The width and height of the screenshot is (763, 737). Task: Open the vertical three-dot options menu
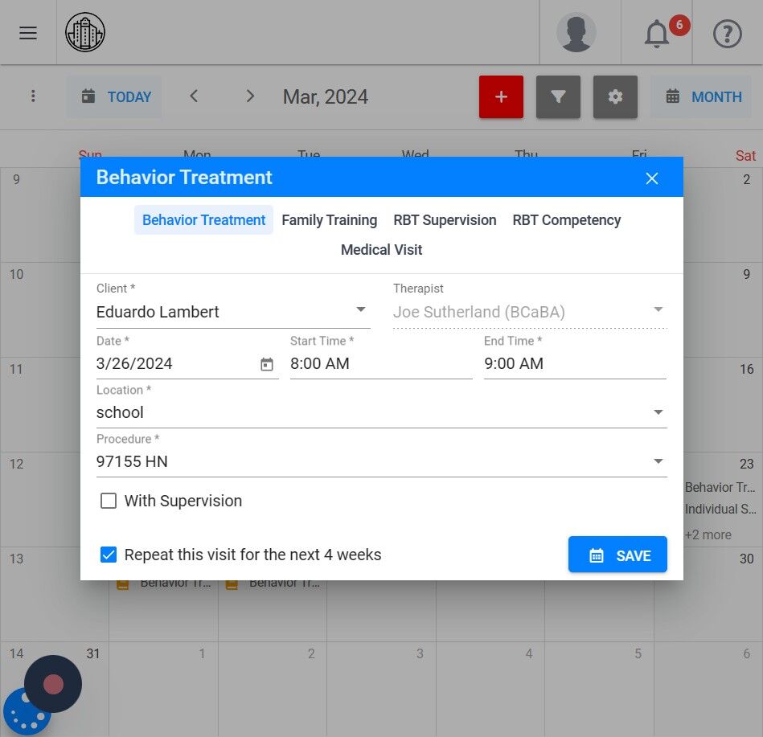pyautogui.click(x=33, y=96)
